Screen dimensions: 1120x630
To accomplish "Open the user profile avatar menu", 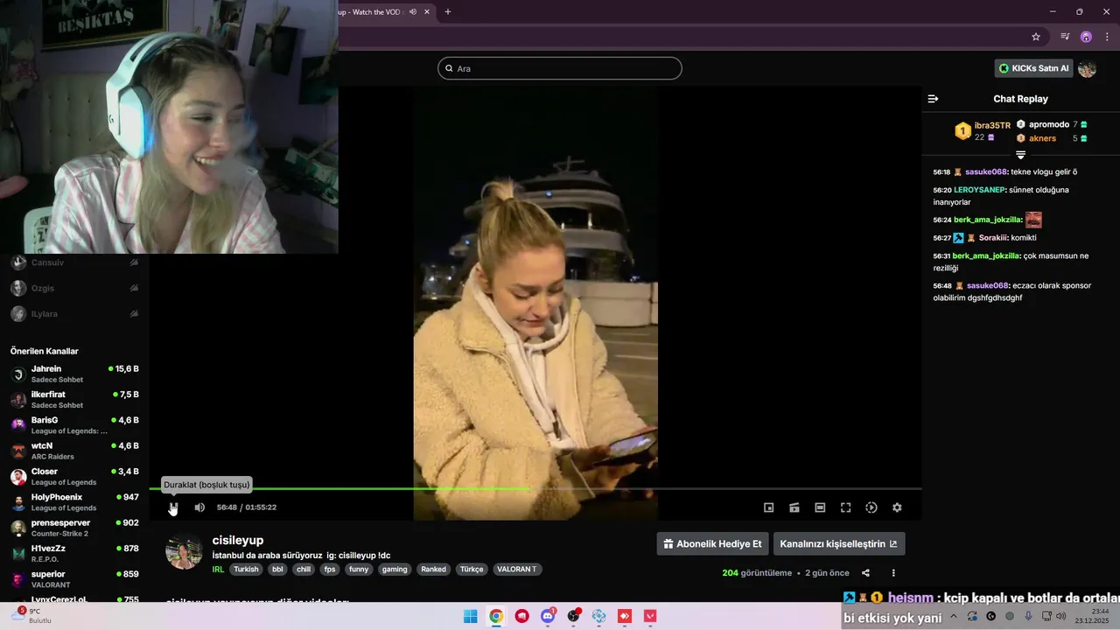I will click(x=1088, y=68).
